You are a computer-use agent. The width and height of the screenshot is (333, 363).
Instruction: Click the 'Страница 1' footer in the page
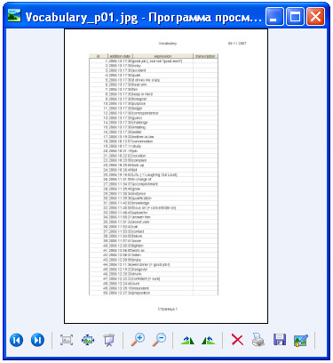pos(168,309)
